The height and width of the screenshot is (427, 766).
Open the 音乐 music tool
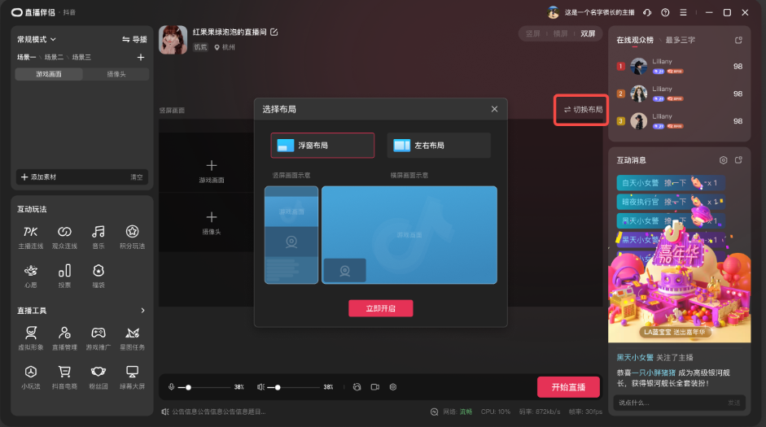coord(98,236)
